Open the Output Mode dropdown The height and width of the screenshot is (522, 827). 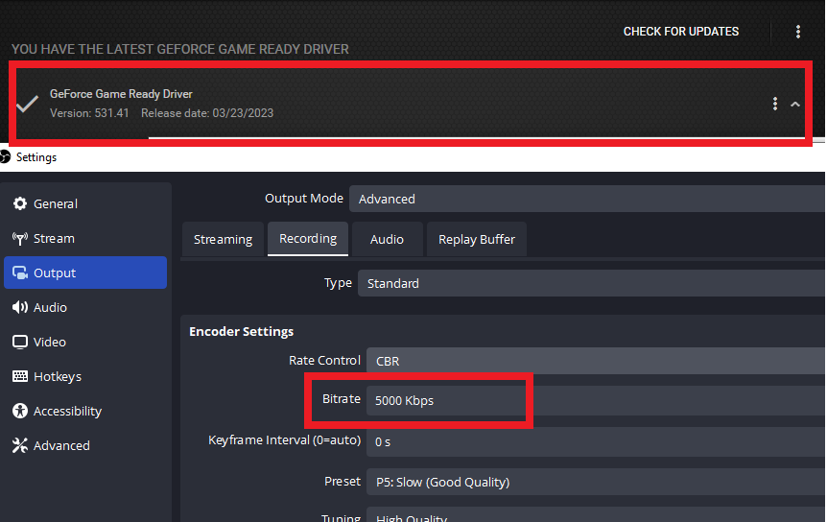tap(587, 199)
